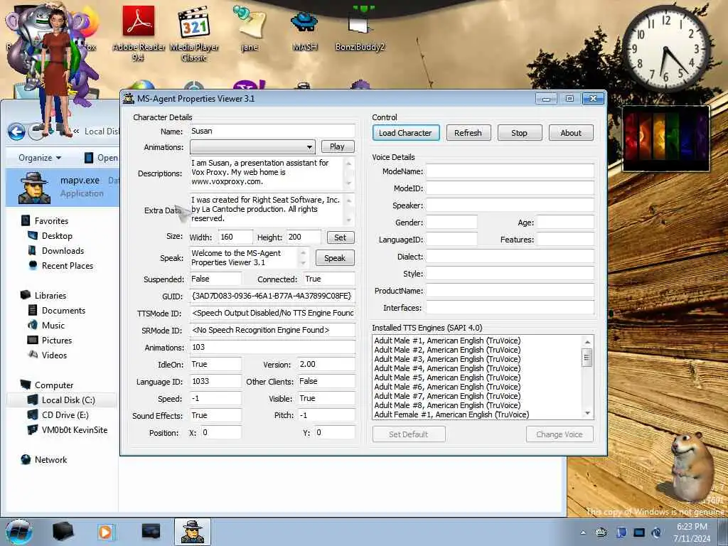Click the Descriptions box scroll down arrow
This screenshot has width=728, height=546.
tap(348, 183)
